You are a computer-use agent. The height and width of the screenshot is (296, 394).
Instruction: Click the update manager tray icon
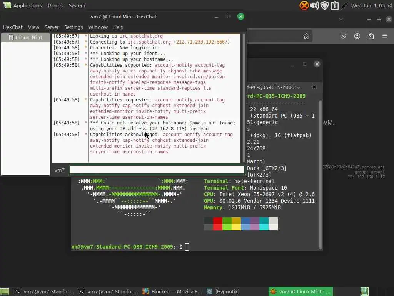335,5
